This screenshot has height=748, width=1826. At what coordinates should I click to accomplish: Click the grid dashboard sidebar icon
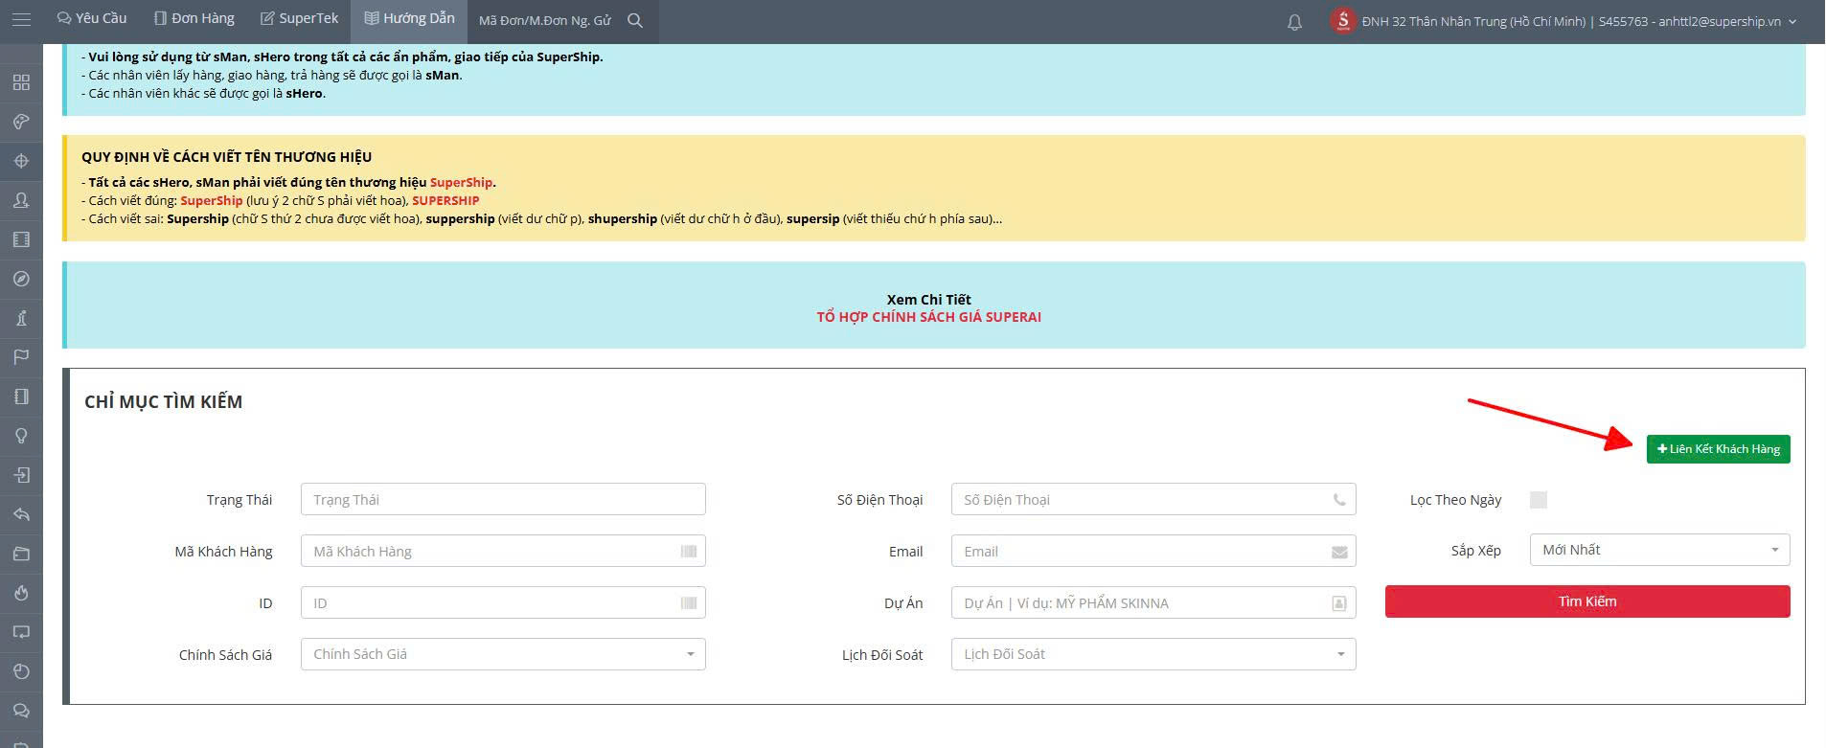click(21, 82)
